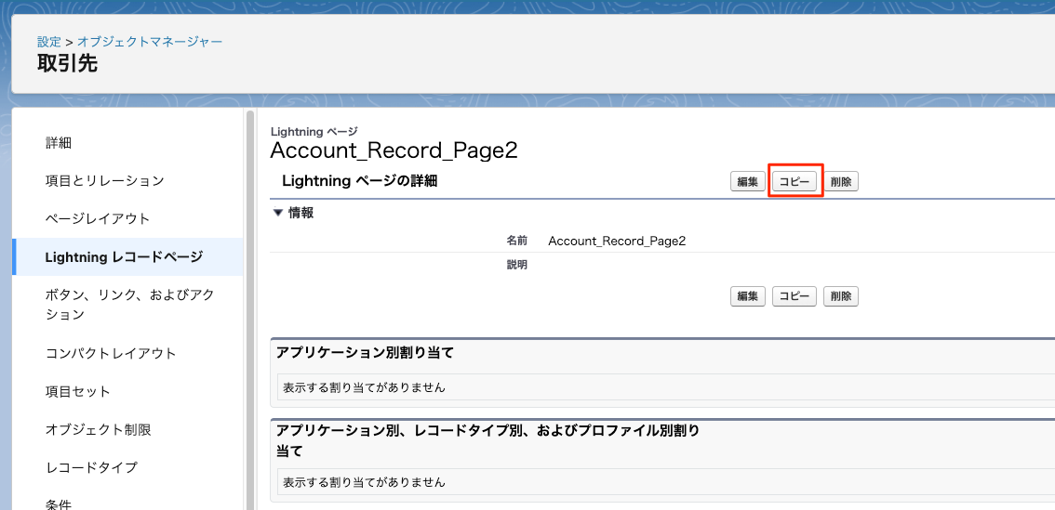Click 編集 button beside Lightning ページの詳細 heading
This screenshot has width=1055, height=510.
(748, 182)
